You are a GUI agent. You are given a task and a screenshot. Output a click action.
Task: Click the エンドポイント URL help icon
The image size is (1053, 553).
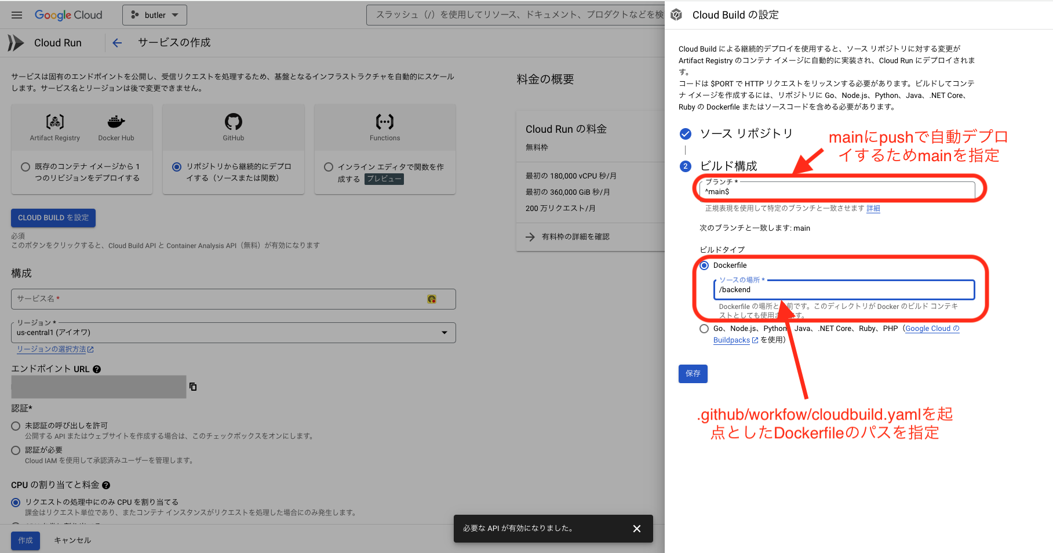[x=97, y=369]
